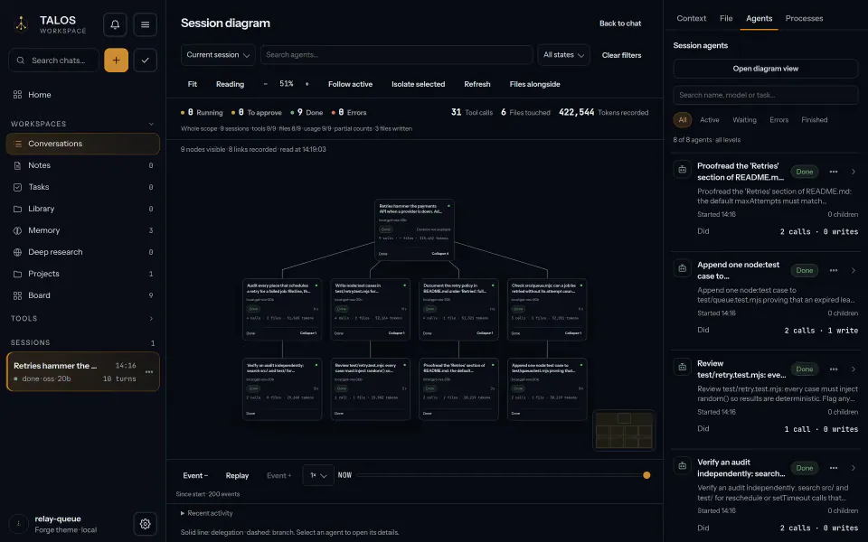Switch to the Processes tab
This screenshot has width=868, height=542.
[804, 18]
